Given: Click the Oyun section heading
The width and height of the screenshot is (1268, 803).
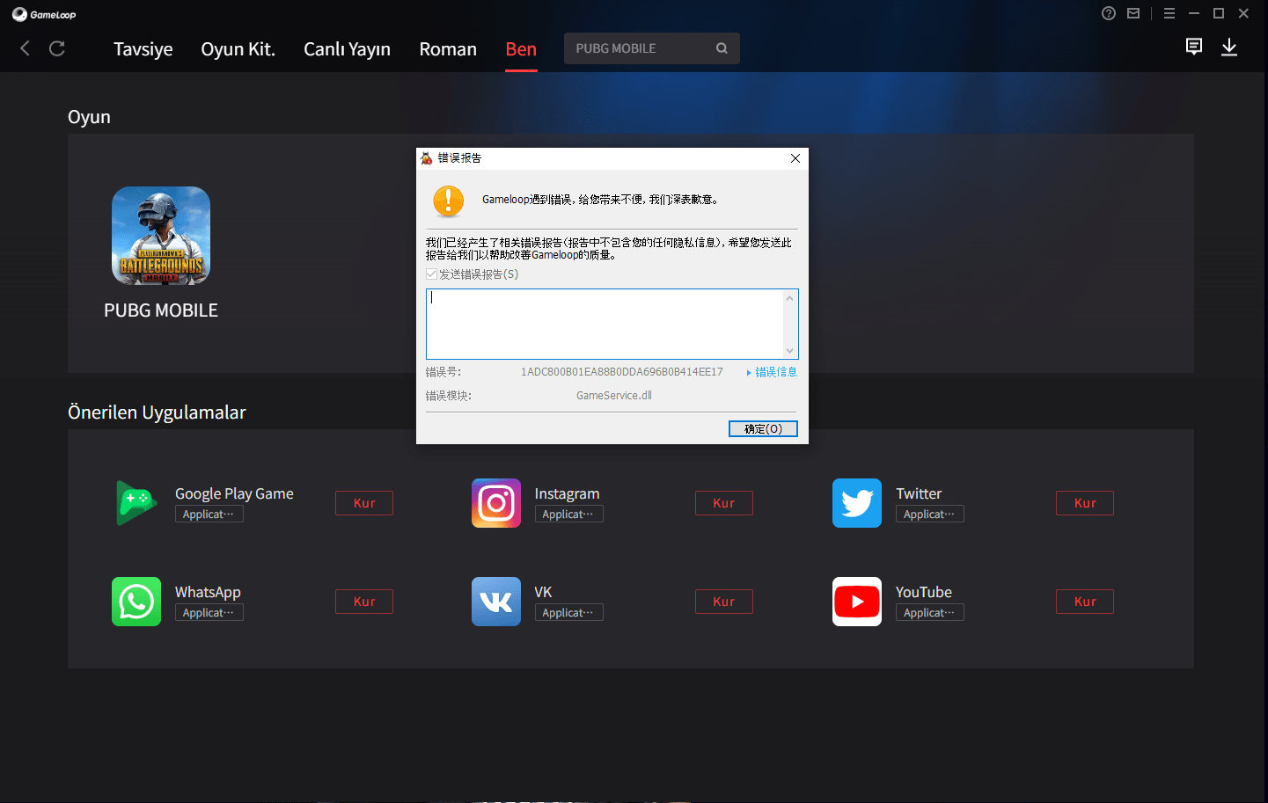Looking at the screenshot, I should pos(89,117).
